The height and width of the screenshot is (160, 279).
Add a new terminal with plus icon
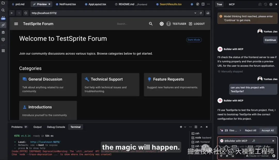pyautogui.click(x=181, y=127)
